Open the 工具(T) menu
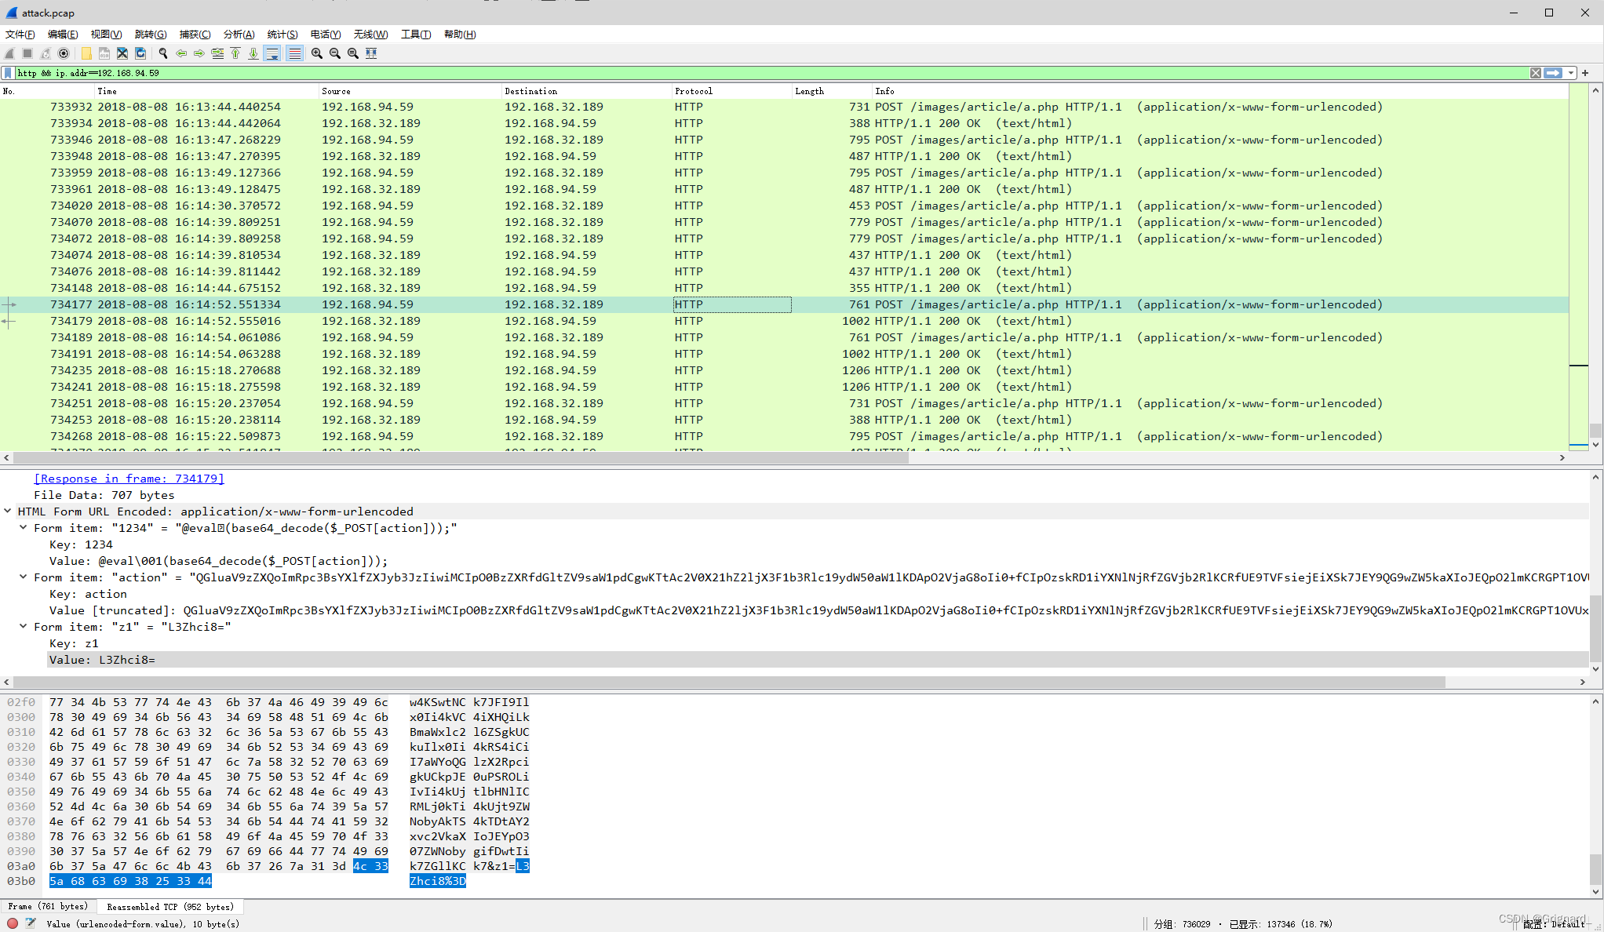Image resolution: width=1604 pixels, height=932 pixels. pos(416,35)
